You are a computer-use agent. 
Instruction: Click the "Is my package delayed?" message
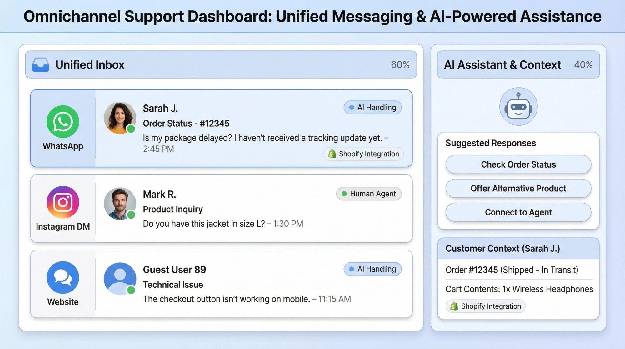(262, 138)
